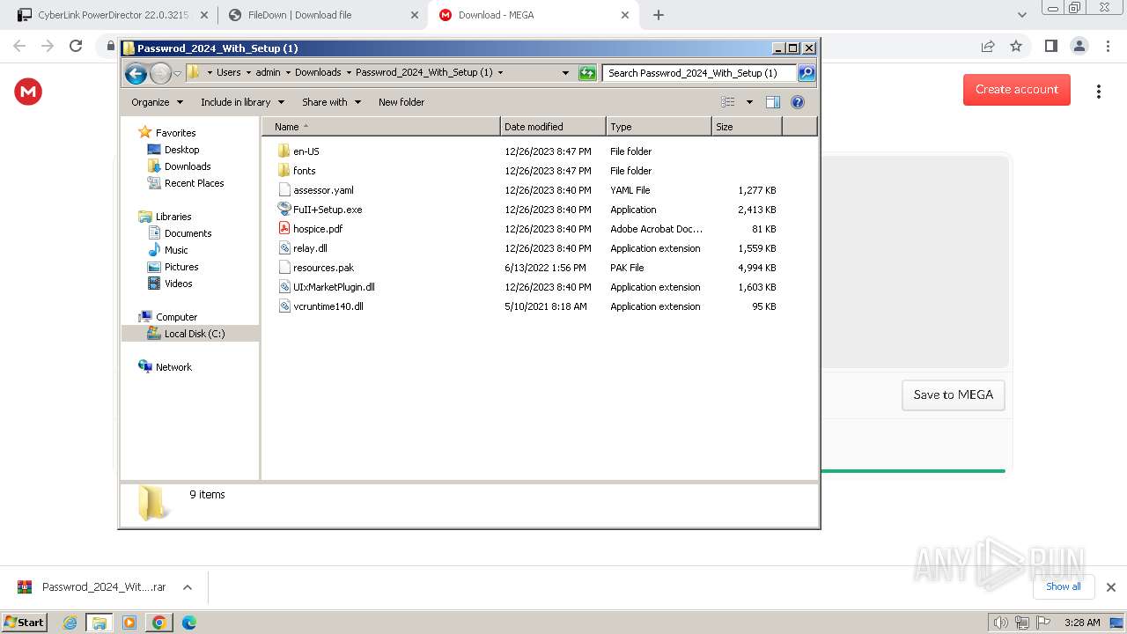This screenshot has width=1127, height=634.
Task: Click Show all downloads button
Action: click(x=1064, y=586)
